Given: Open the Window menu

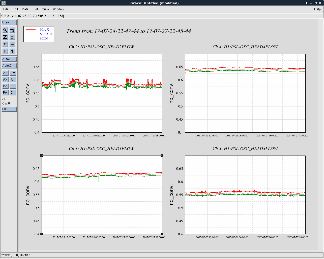Looking at the screenshot, I should 58,9.
